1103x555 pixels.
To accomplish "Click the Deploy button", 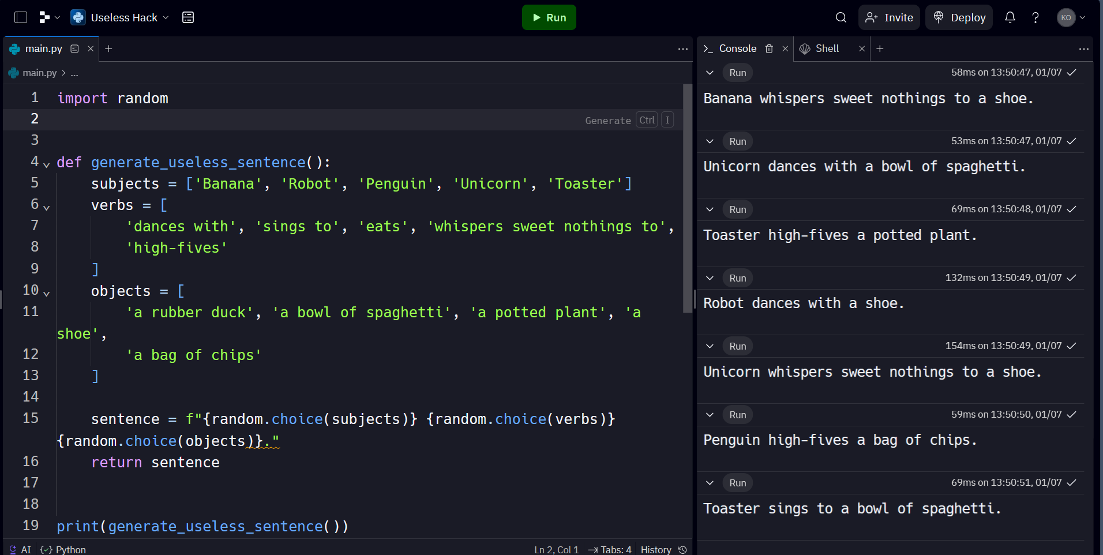I will (959, 17).
